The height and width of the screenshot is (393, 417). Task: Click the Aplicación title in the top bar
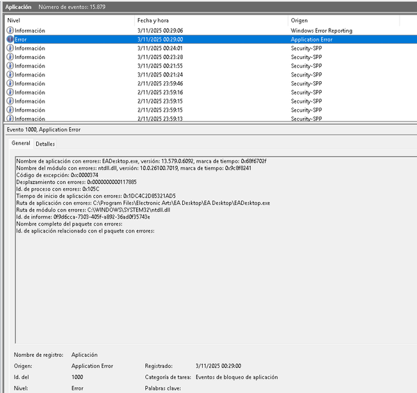[19, 6]
